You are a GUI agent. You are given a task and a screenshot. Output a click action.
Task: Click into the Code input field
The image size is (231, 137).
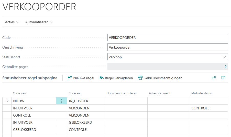(x=168, y=38)
